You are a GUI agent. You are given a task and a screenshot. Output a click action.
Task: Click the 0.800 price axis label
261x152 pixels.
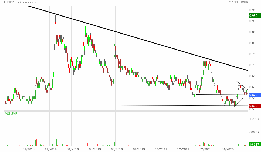pyautogui.click(x=253, y=43)
